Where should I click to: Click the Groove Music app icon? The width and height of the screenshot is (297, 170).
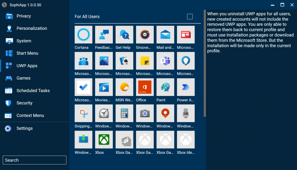145,34
